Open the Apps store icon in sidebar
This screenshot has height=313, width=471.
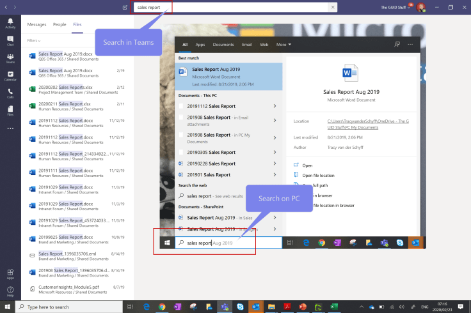click(10, 275)
